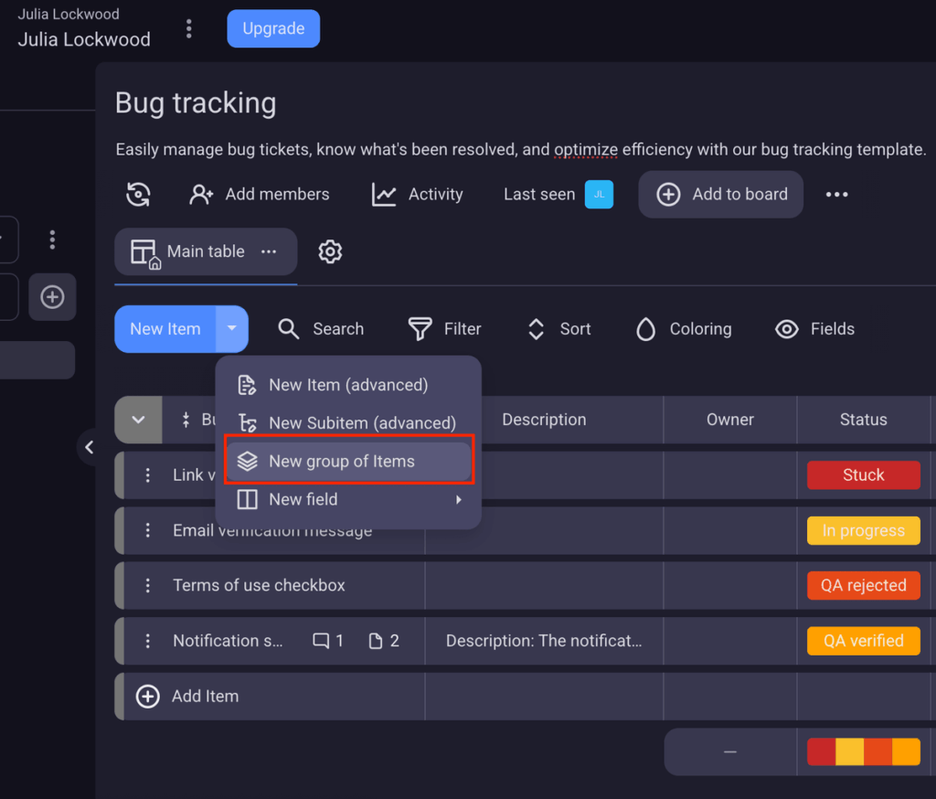Viewport: 936px width, 799px height.
Task: Expand the New Item dropdown arrow
Action: click(x=231, y=329)
